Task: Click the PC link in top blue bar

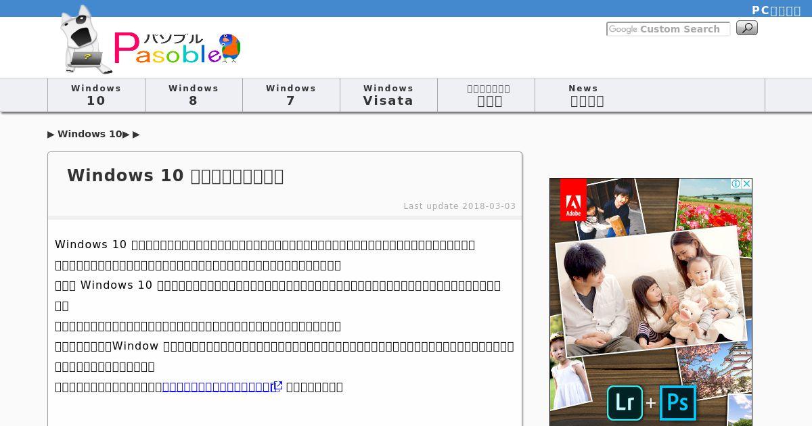Action: tap(776, 10)
